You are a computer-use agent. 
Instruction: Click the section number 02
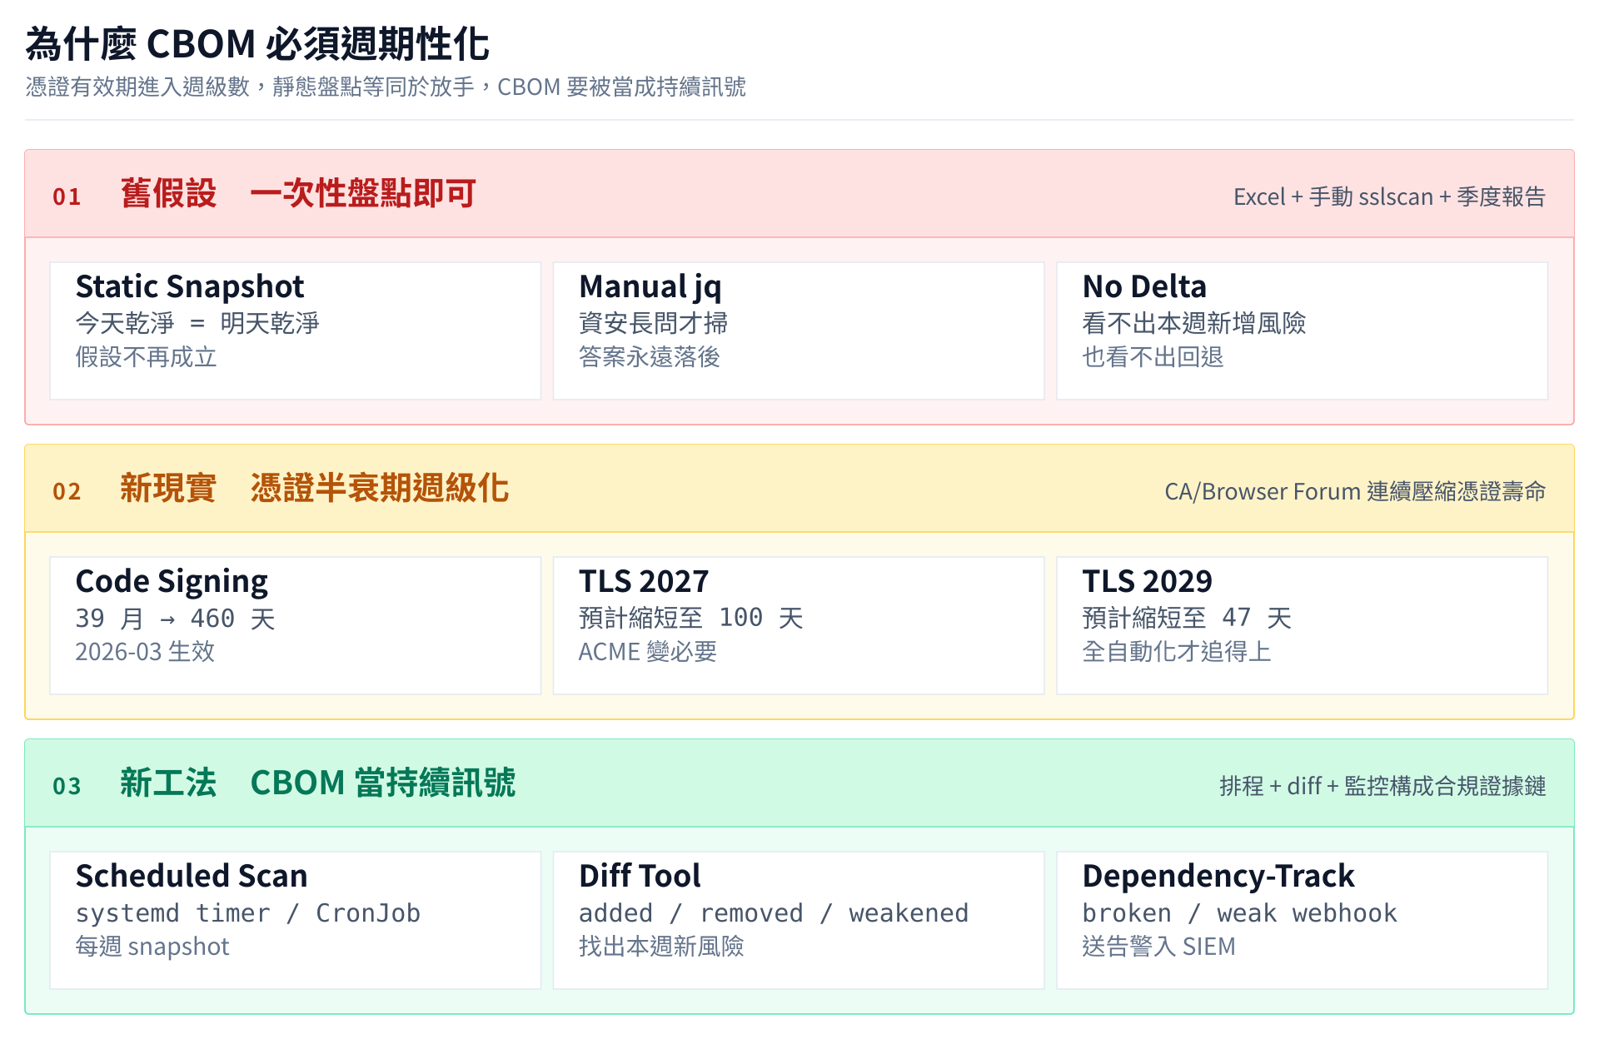67,491
